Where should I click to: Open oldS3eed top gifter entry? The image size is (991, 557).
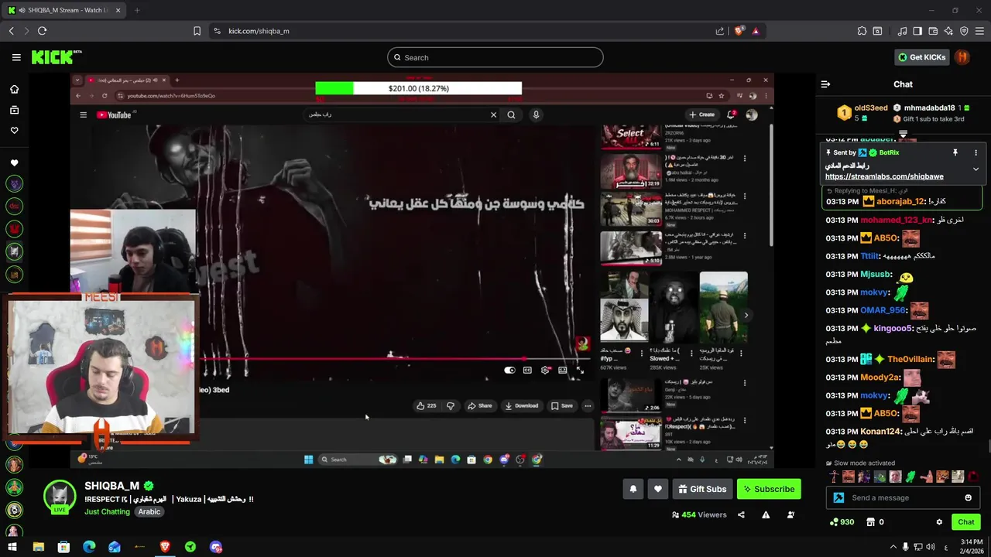[862, 113]
